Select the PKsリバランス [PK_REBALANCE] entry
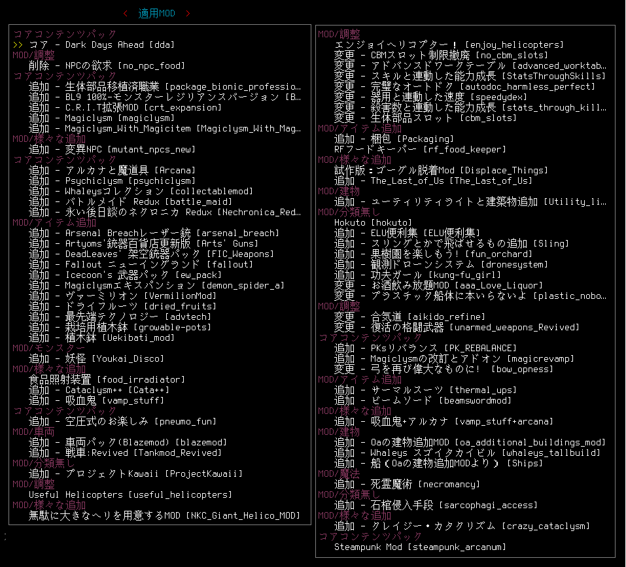Image resolution: width=626 pixels, height=567 pixels. (425, 348)
